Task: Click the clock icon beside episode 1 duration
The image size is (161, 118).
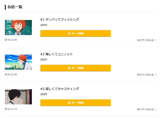Action: (6, 40)
